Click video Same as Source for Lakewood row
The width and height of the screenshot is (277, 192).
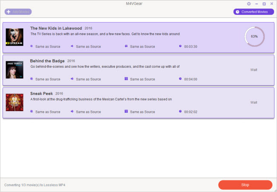[48, 46]
